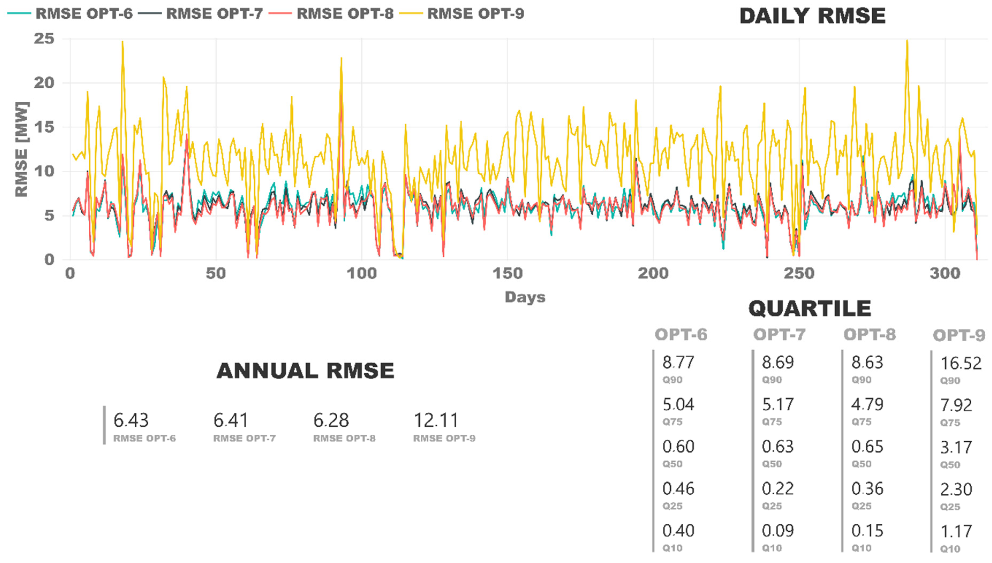Screen dimensions: 992x563
Task: Click the Days x-axis label
Action: 525,297
